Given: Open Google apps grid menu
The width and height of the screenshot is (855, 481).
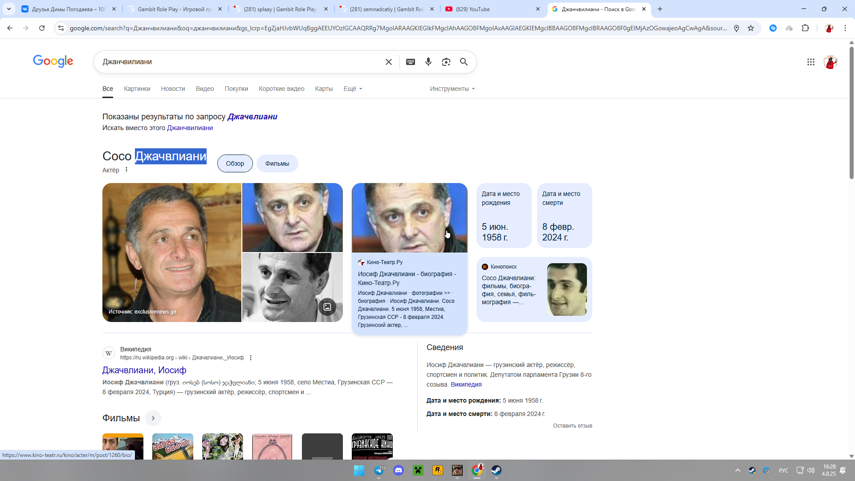Looking at the screenshot, I should pos(810,62).
